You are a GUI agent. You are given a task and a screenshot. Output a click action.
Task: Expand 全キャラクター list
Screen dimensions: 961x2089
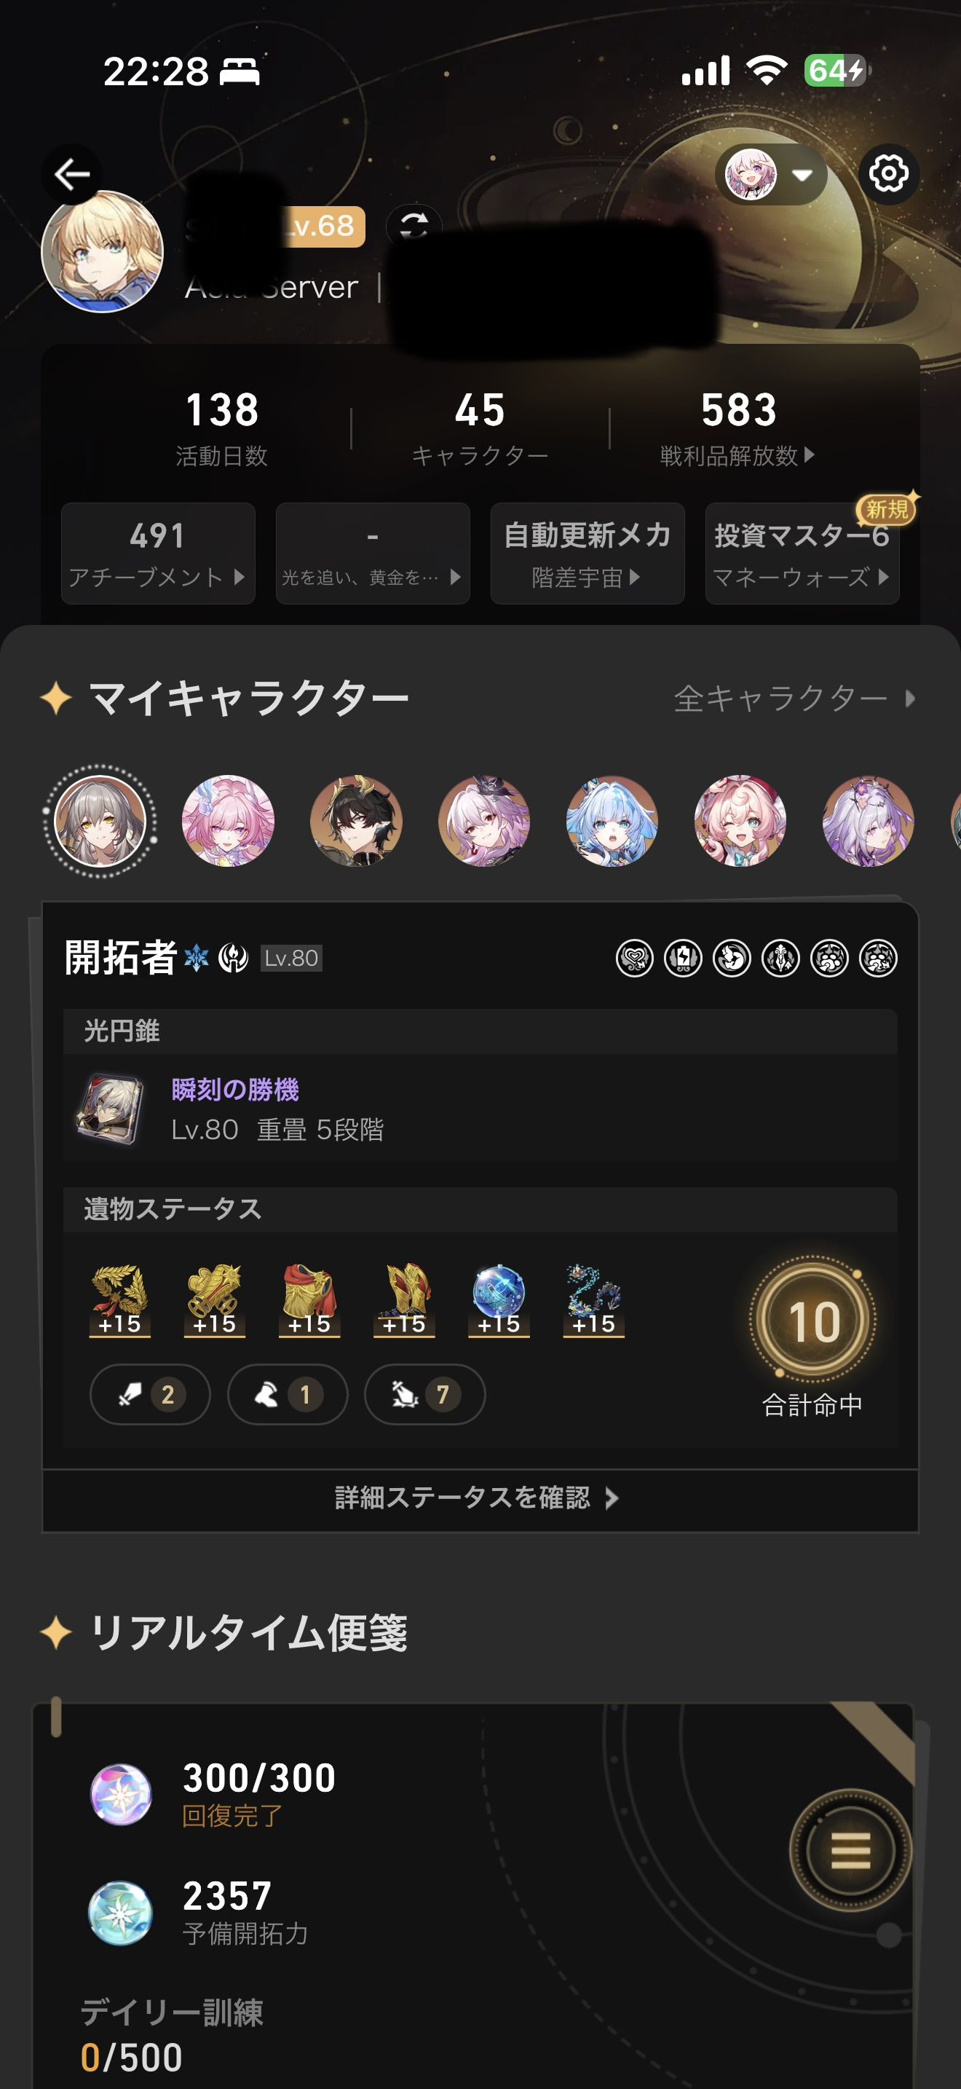click(794, 699)
